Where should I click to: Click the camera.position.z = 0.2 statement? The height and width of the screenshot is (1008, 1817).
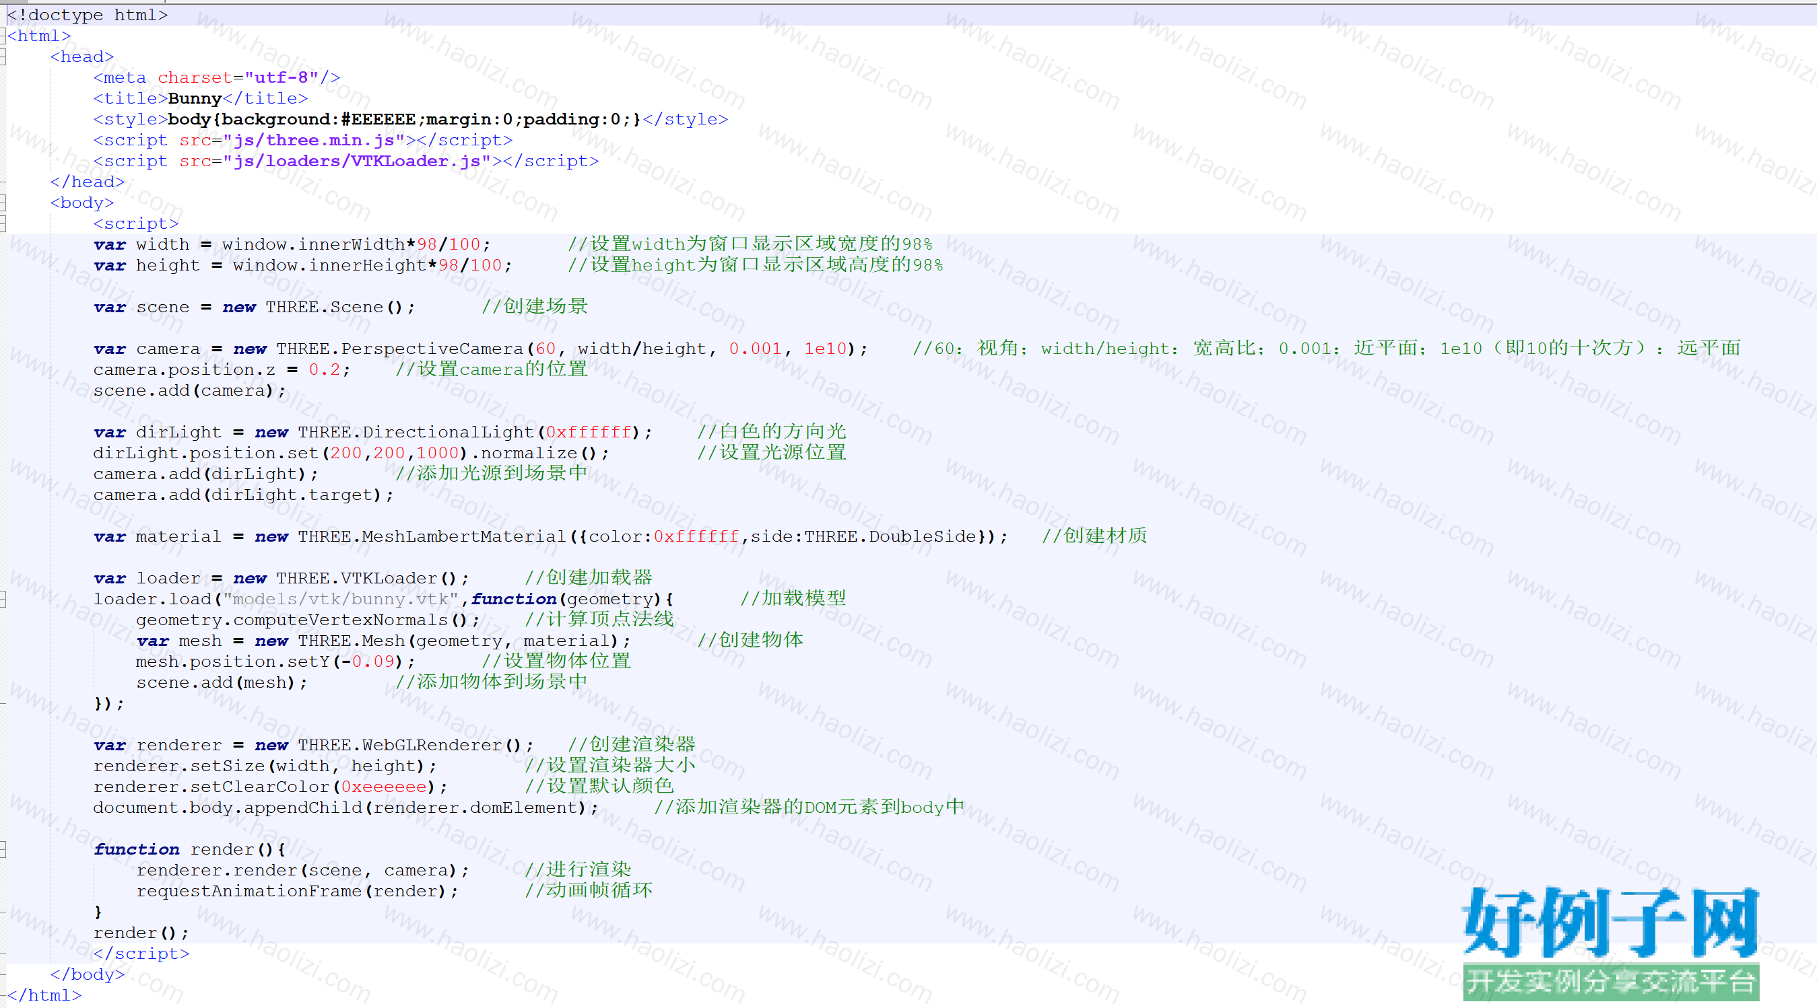coord(222,370)
